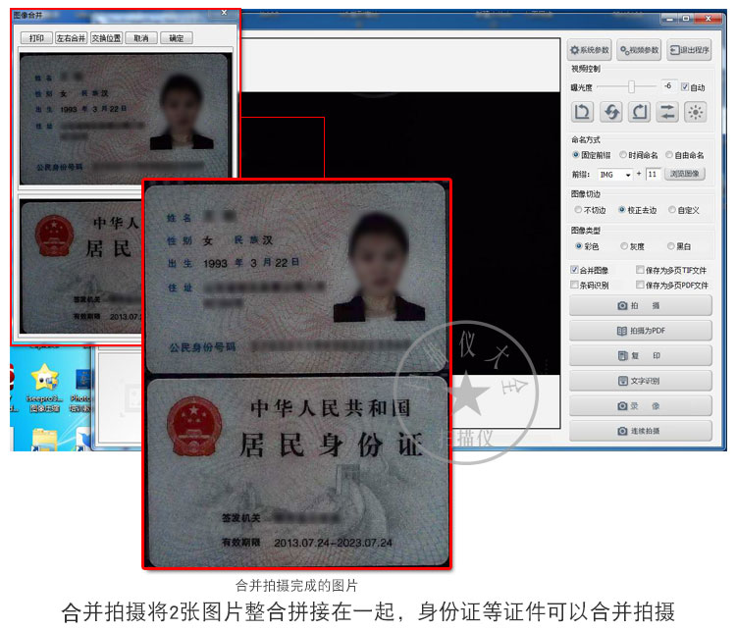
Task: Click the brightness sun icon button
Action: coord(696,112)
